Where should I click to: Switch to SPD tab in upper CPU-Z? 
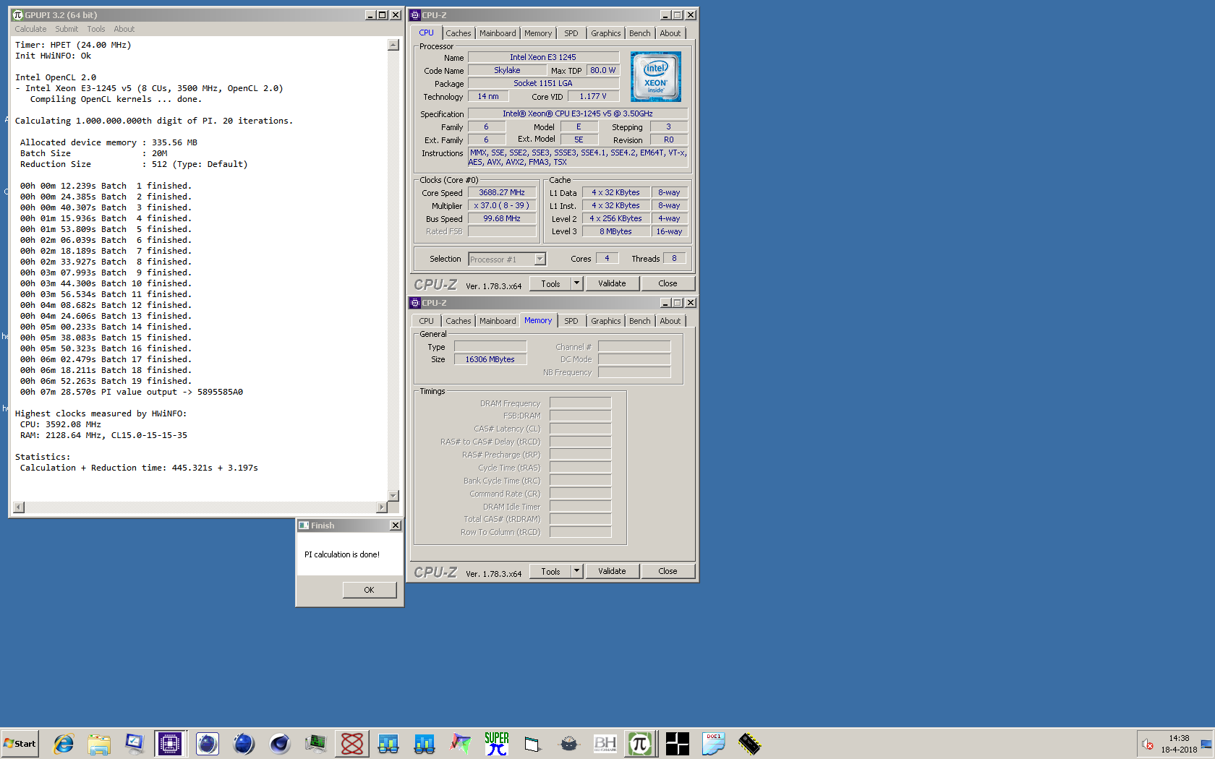click(x=571, y=33)
